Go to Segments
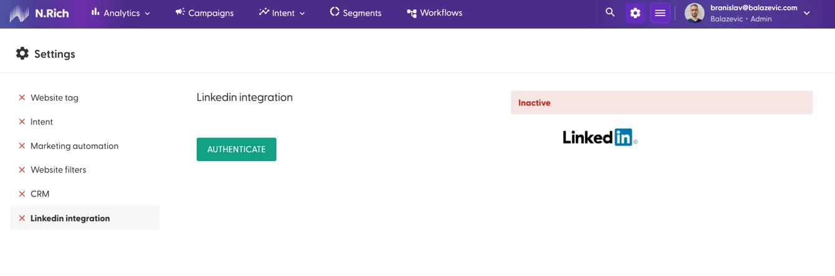 [355, 13]
